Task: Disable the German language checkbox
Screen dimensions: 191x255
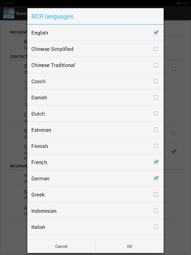Action: pos(156,178)
